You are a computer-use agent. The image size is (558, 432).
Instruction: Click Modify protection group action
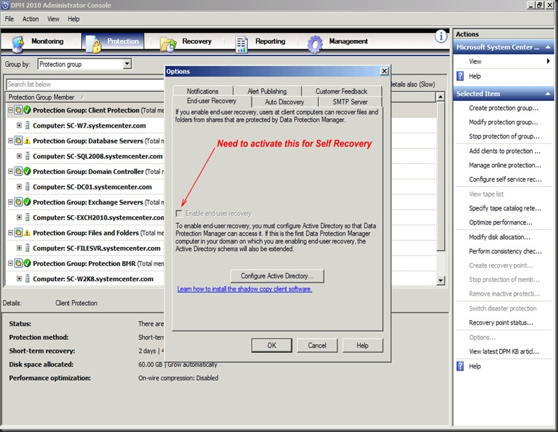503,122
